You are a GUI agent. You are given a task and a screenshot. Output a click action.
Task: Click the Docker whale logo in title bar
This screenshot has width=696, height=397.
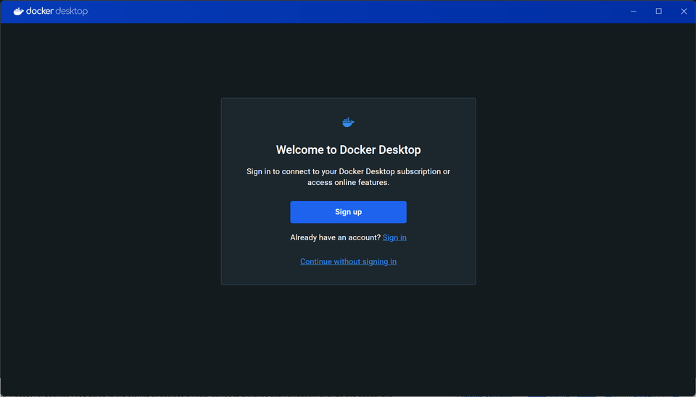click(x=18, y=12)
